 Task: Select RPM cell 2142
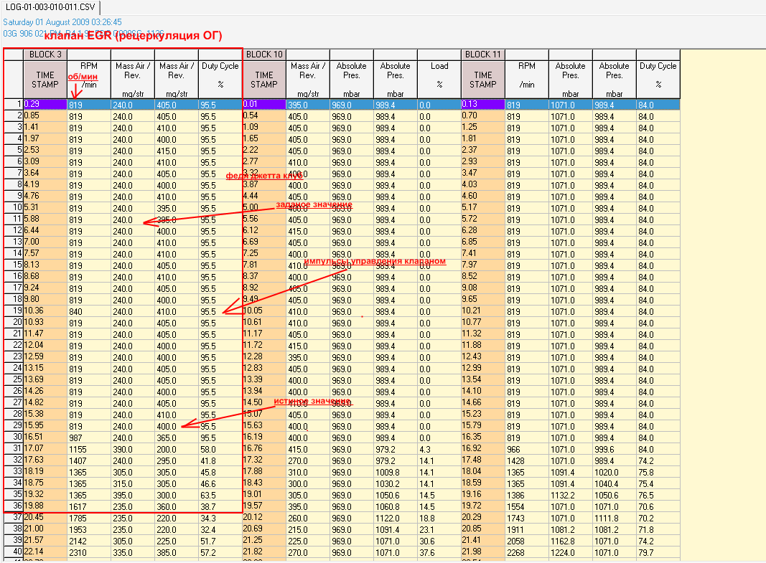point(89,541)
